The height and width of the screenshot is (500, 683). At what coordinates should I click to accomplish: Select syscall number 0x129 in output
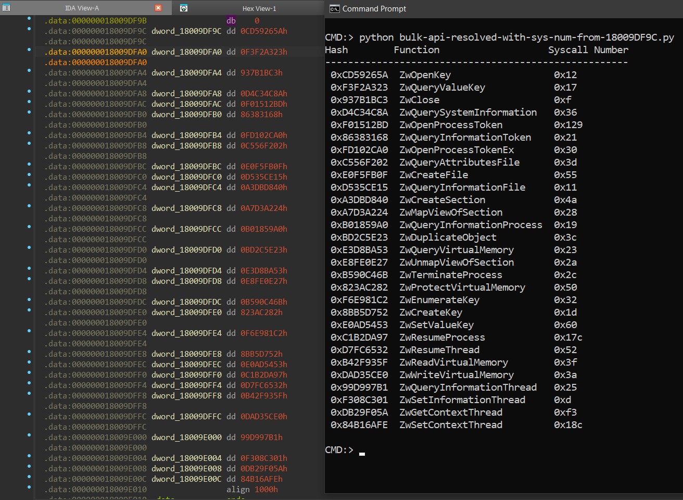pos(568,125)
